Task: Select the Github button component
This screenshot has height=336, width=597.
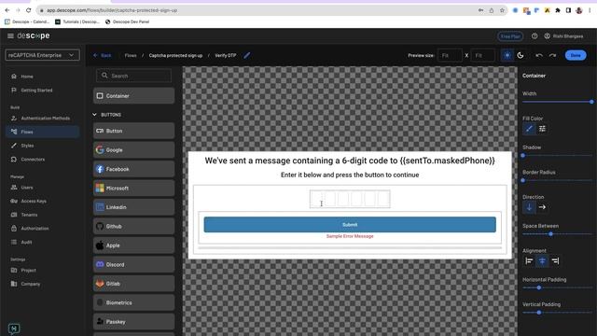Action: 133,226
